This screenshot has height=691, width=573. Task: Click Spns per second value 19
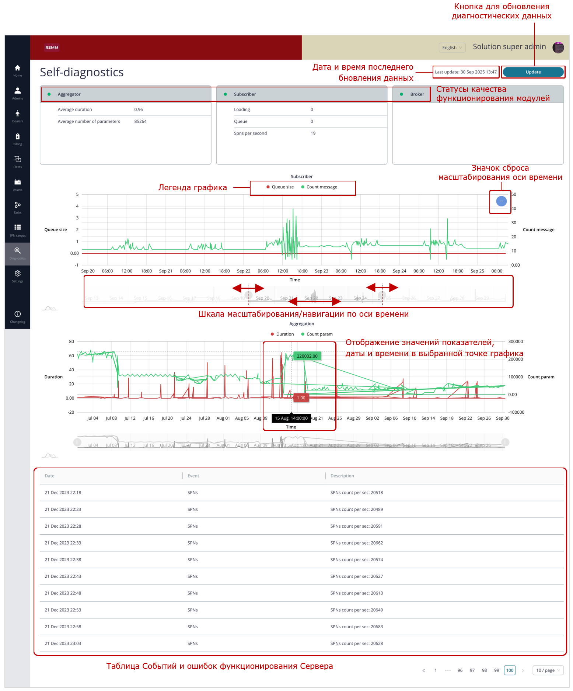(313, 133)
